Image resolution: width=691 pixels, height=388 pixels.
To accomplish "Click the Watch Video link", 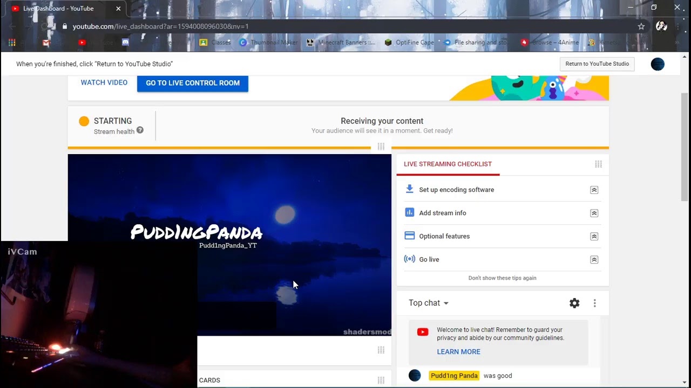I will click(x=104, y=82).
